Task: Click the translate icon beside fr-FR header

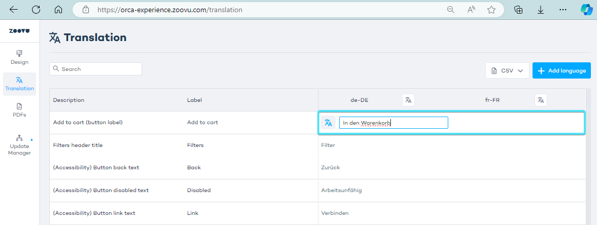Action: pos(541,100)
